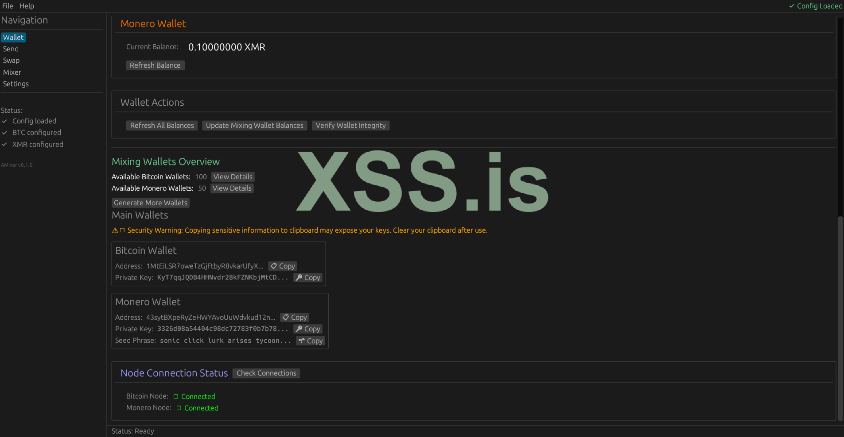Click the Refresh Balance button
The width and height of the screenshot is (844, 437).
(x=155, y=65)
